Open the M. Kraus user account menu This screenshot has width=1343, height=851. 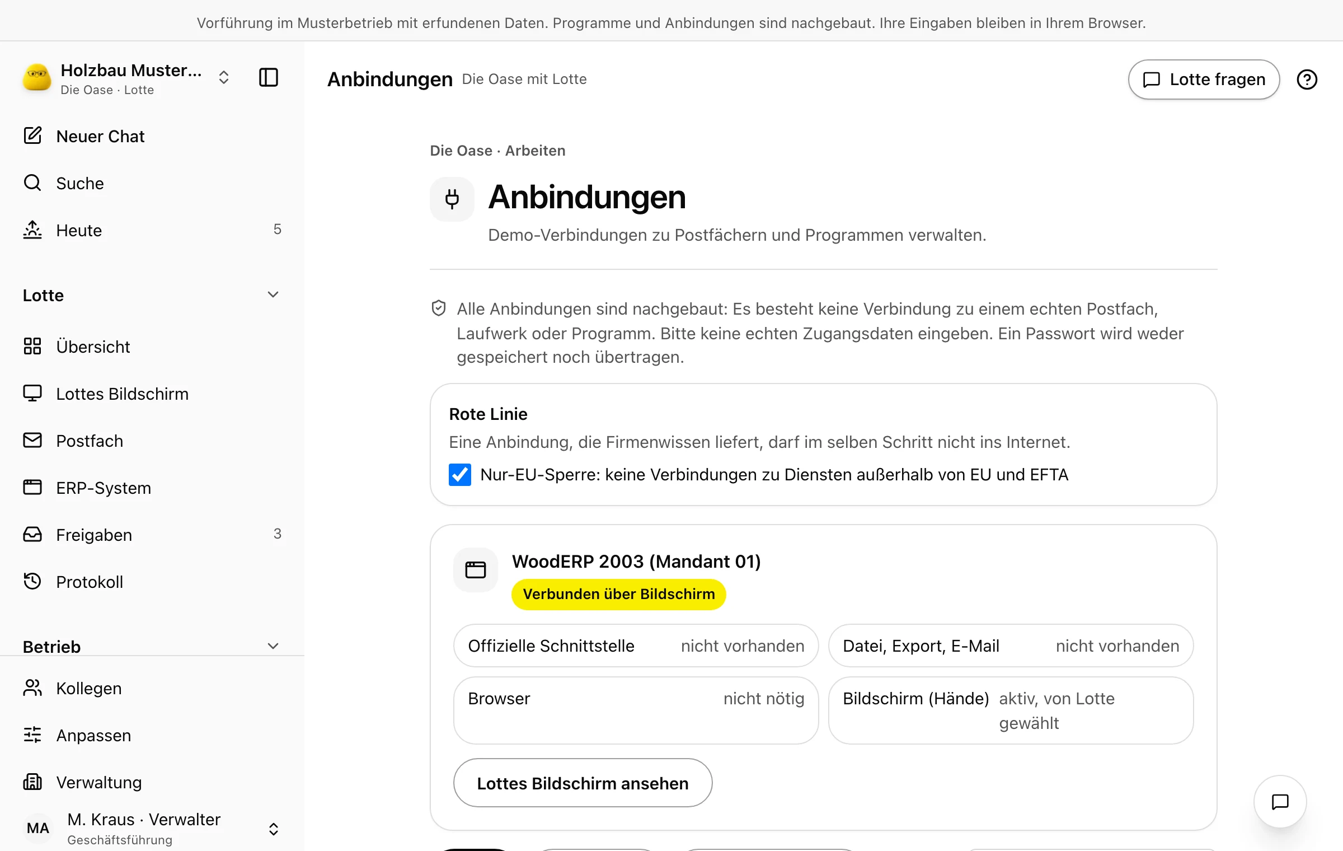point(151,829)
